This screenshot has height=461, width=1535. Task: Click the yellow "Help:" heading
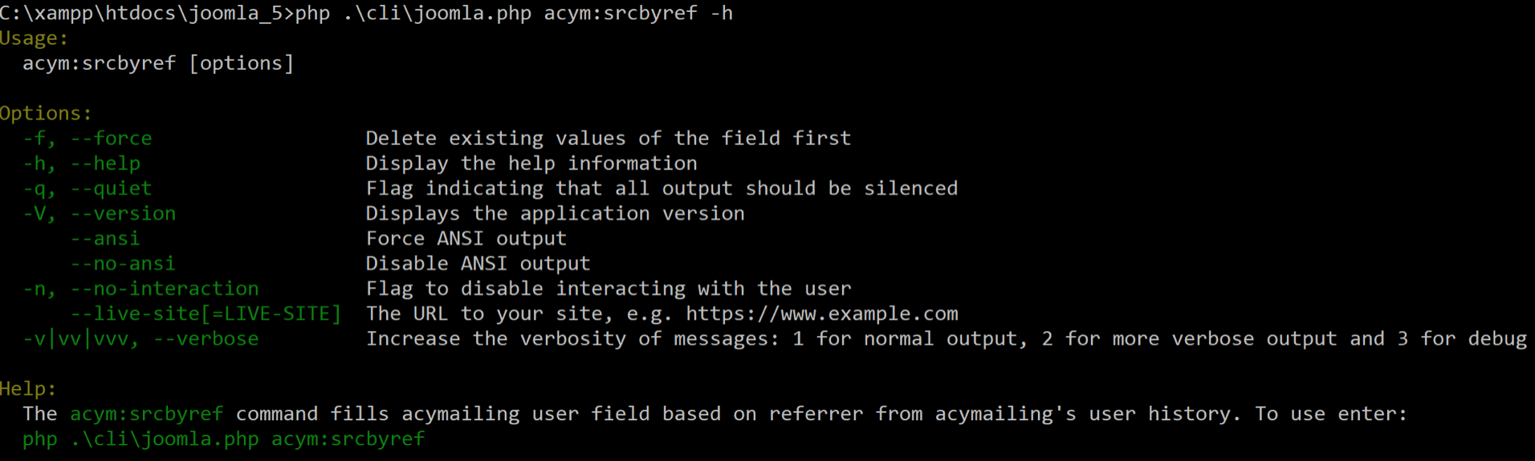click(x=28, y=389)
